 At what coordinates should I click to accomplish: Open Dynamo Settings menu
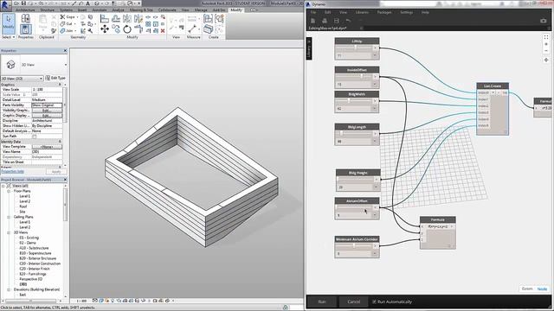(406, 12)
